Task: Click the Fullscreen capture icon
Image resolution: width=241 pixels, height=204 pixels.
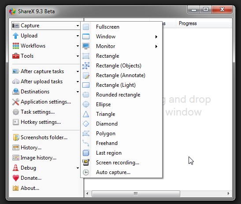Action: [x=86, y=27]
